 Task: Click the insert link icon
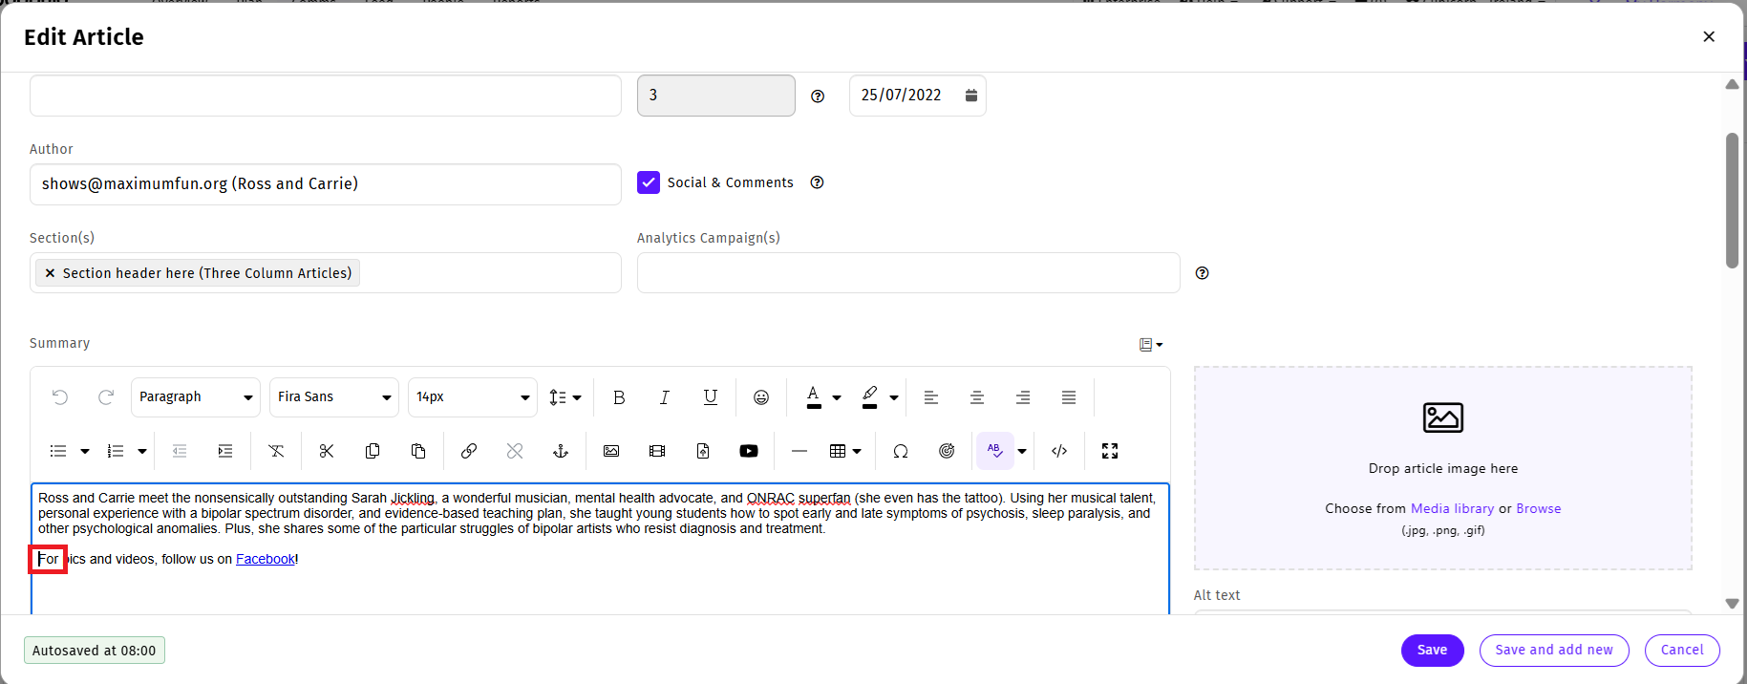[469, 451]
